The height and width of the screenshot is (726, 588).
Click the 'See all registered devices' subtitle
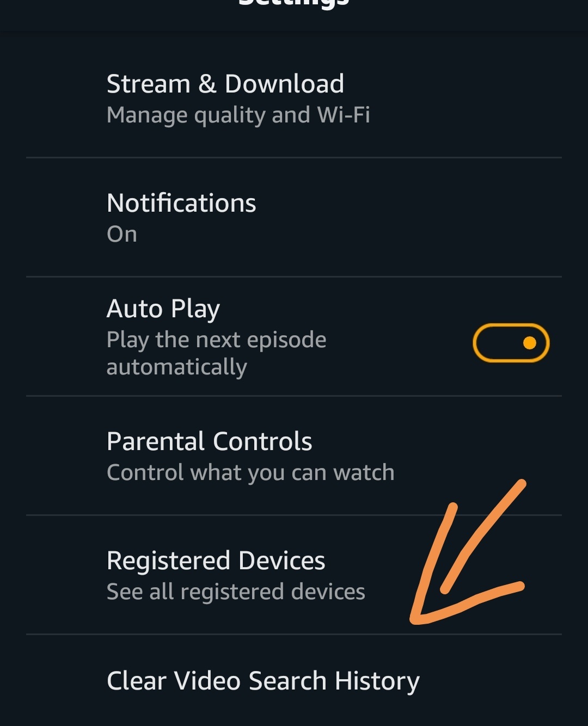pos(236,592)
